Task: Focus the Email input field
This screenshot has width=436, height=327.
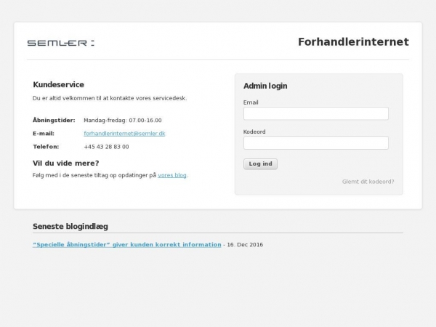Action: (316, 113)
